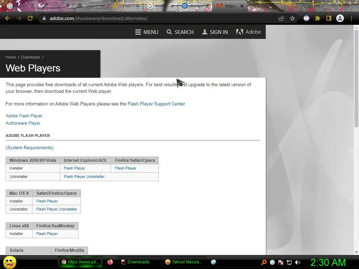This screenshot has width=359, height=269.
Task: Download Flash Player for Windows Firefox/Safari/Opera
Action: [x=126, y=168]
